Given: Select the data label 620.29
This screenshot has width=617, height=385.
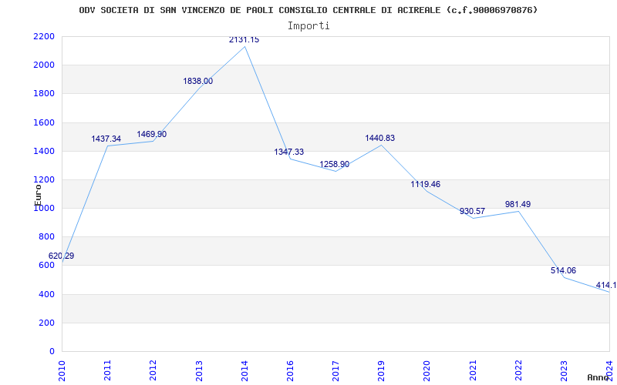Looking at the screenshot, I should tap(61, 256).
